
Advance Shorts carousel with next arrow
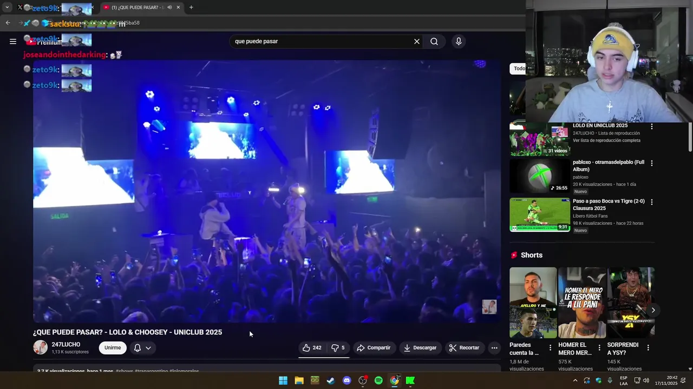pos(653,310)
